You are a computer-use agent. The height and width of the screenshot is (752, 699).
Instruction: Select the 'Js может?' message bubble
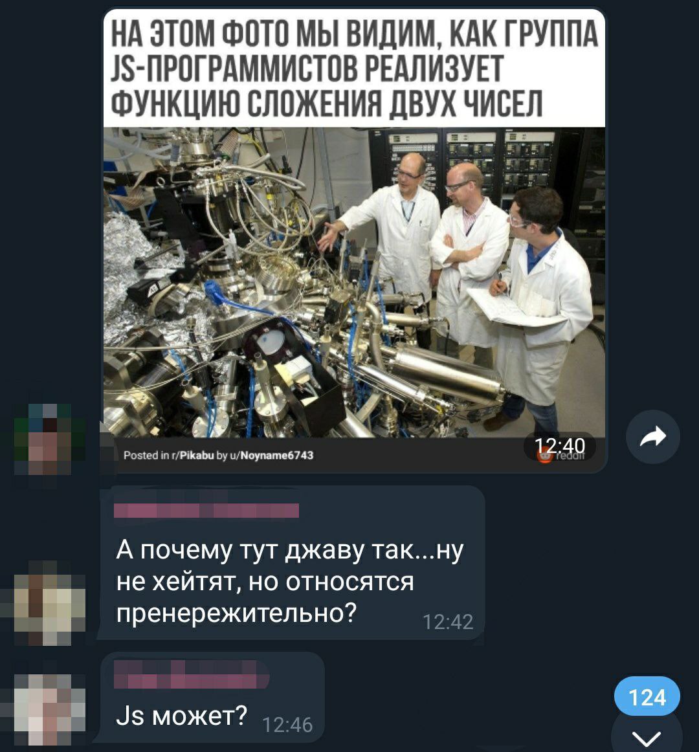click(x=212, y=698)
